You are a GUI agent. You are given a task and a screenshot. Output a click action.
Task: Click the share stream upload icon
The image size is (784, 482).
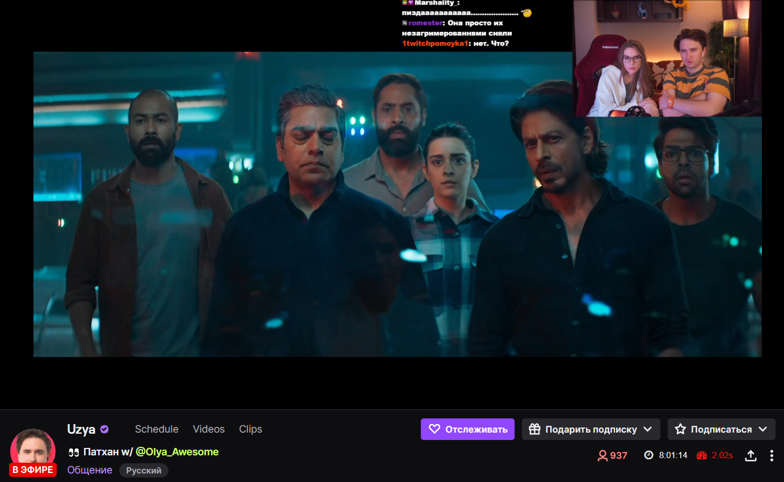coord(751,455)
